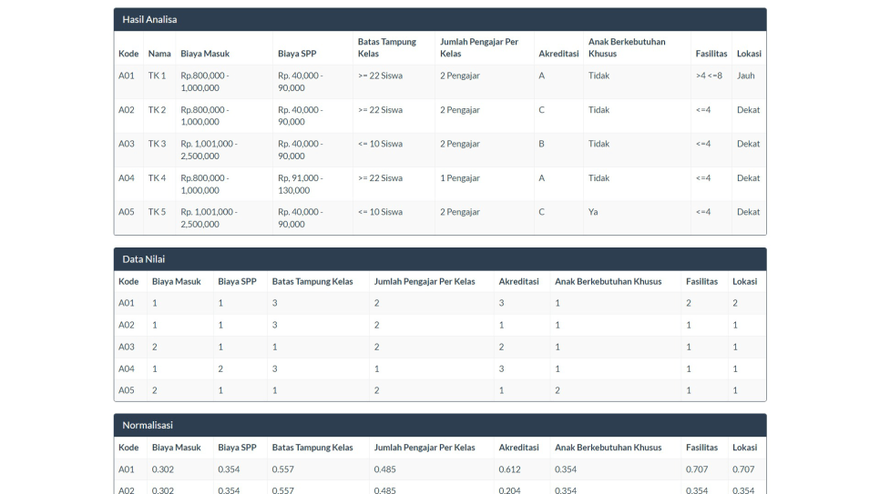
Task: Click Biaya SPP value 2 for A04 in Data Nilai
Action: coord(220,369)
